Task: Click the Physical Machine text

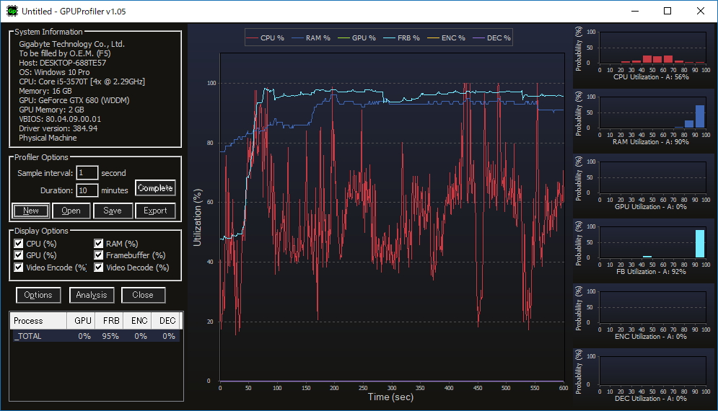Action: click(48, 138)
